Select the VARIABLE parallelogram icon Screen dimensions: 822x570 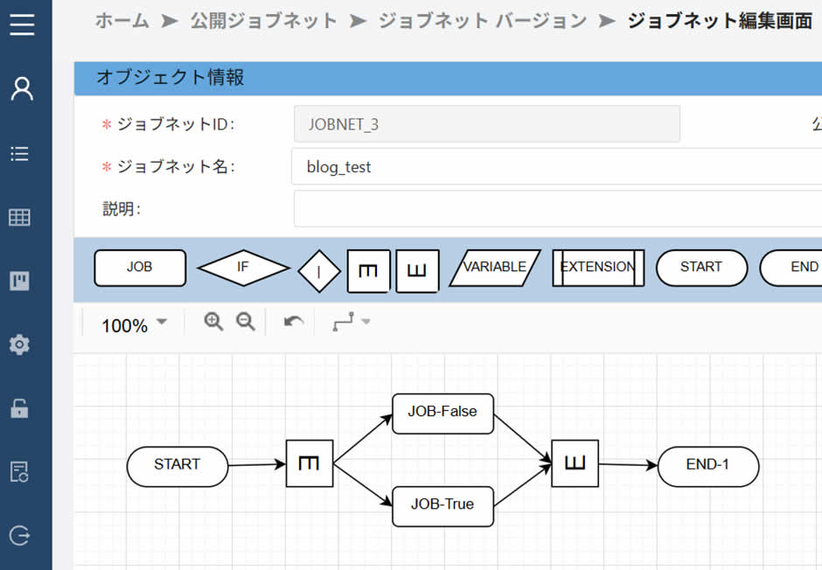494,268
